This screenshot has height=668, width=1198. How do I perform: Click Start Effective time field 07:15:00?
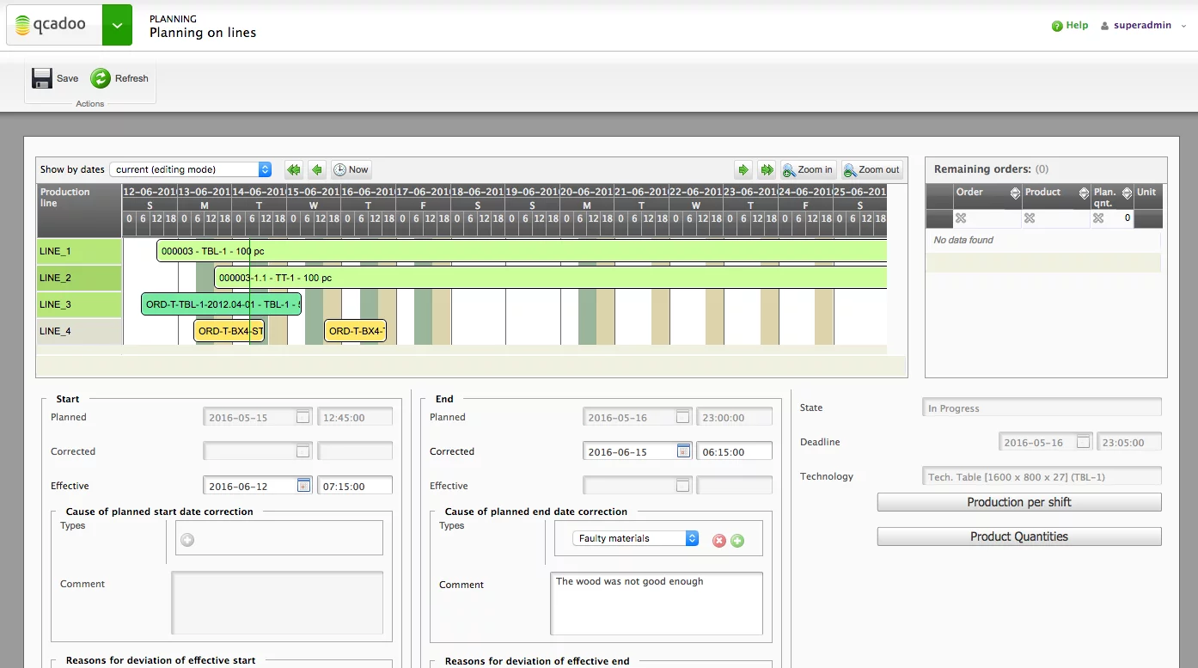coord(355,486)
